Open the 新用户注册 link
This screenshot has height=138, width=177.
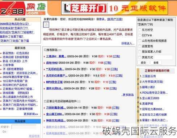(115, 19)
